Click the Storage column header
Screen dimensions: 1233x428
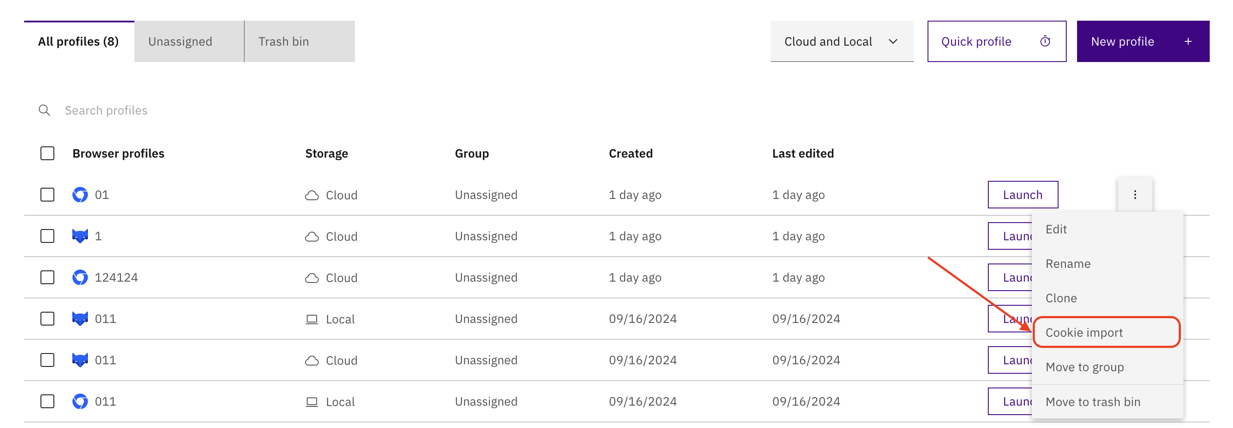[x=327, y=154]
